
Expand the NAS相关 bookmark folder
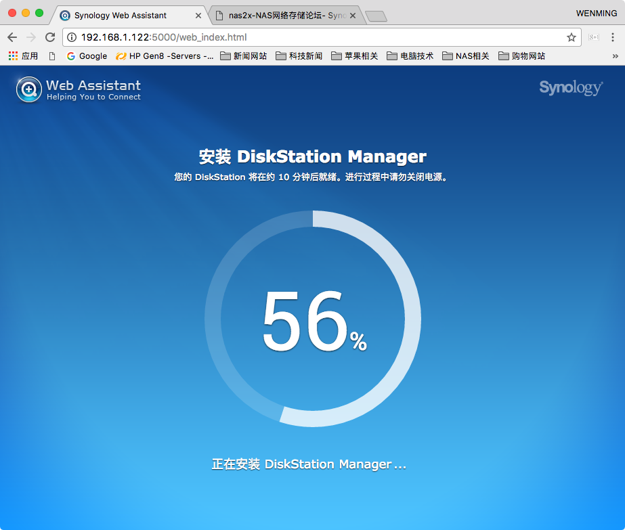[x=465, y=56]
